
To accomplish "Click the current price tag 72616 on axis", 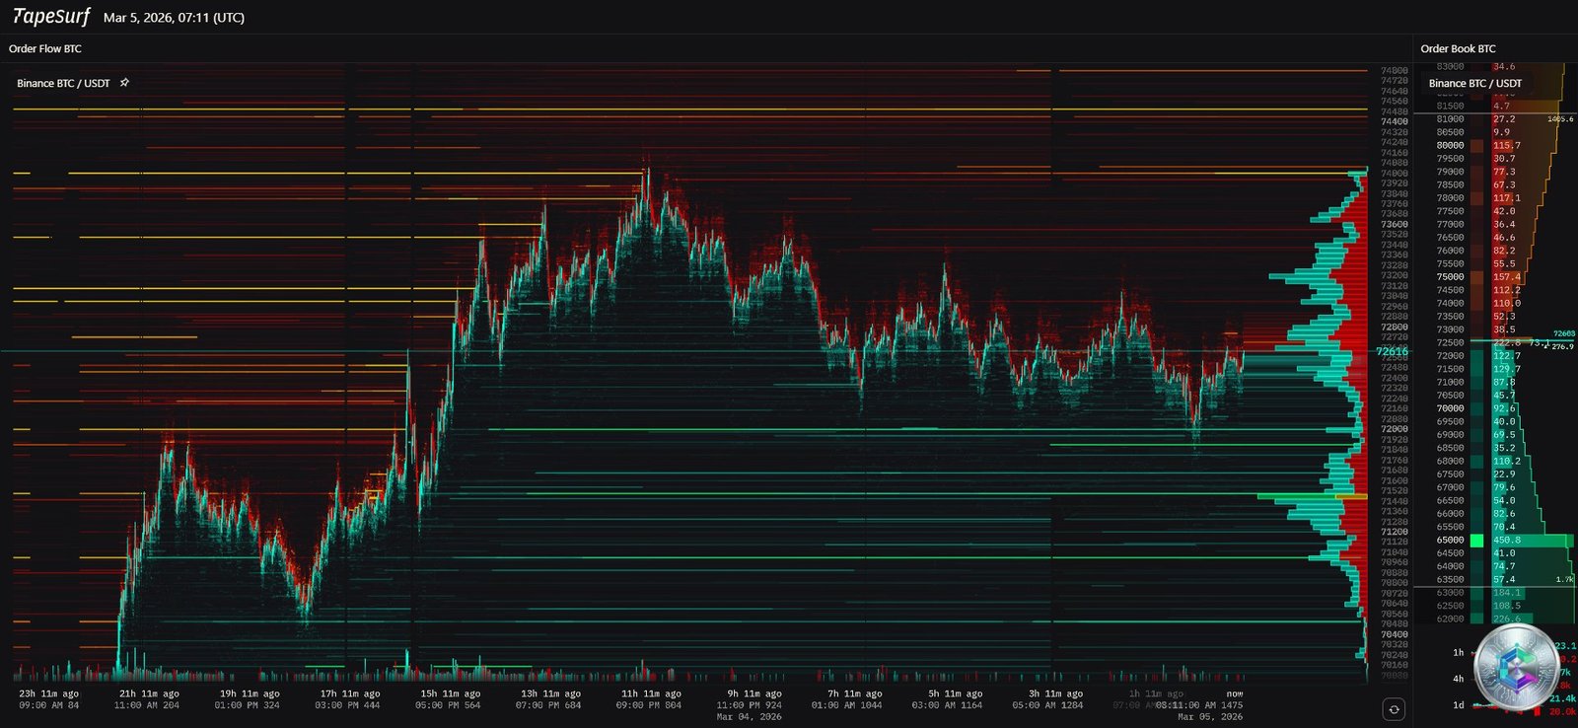I will [1392, 351].
